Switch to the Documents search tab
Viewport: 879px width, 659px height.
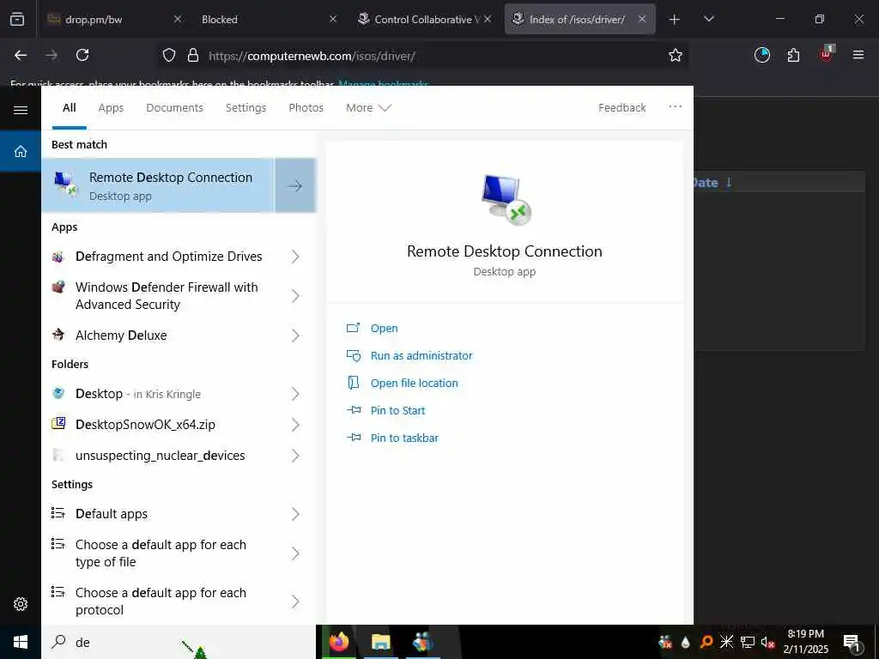coord(175,107)
